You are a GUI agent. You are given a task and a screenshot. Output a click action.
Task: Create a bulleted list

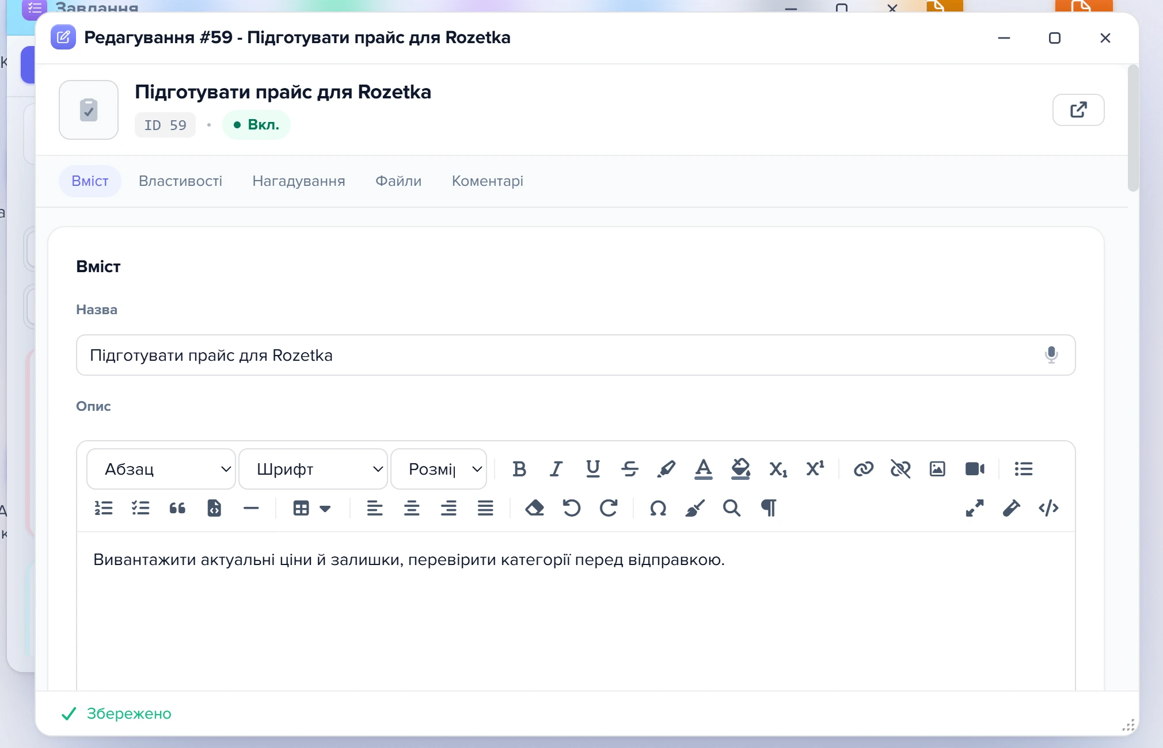point(1024,469)
